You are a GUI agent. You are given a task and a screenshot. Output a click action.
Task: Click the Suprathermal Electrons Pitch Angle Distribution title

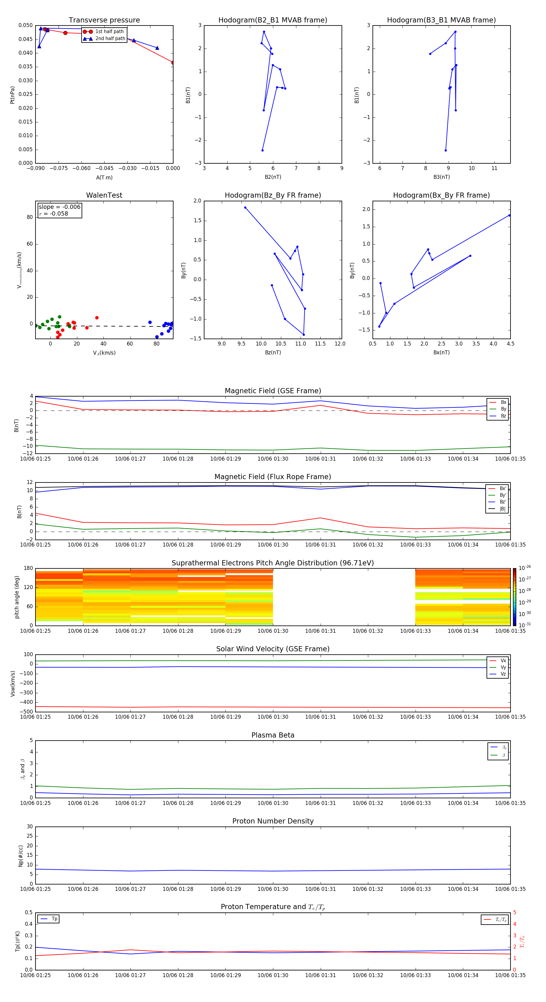pos(273,563)
